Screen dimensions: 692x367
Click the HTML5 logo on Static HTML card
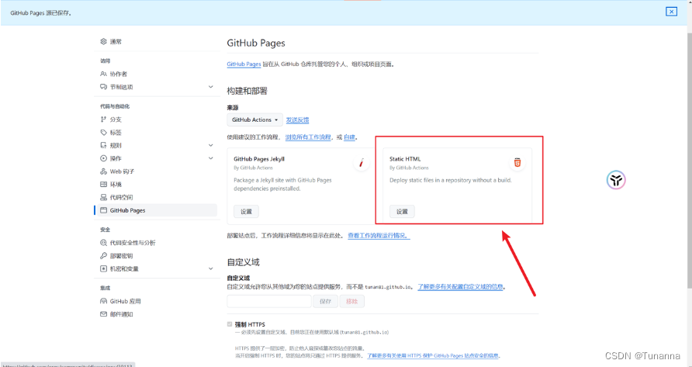click(x=517, y=162)
